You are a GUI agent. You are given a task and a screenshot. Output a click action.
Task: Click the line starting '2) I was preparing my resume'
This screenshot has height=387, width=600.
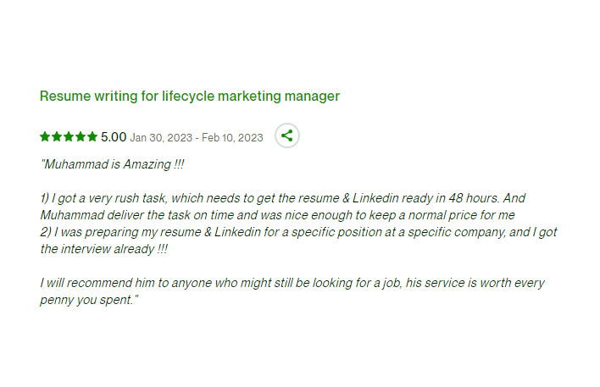[x=298, y=232]
